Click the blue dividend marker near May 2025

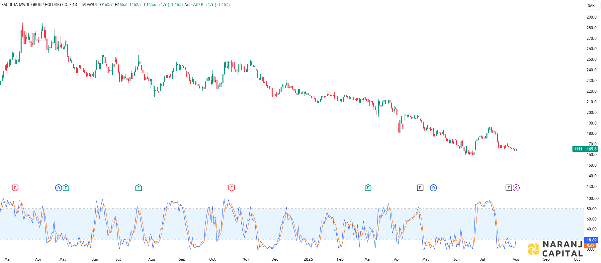pos(433,188)
